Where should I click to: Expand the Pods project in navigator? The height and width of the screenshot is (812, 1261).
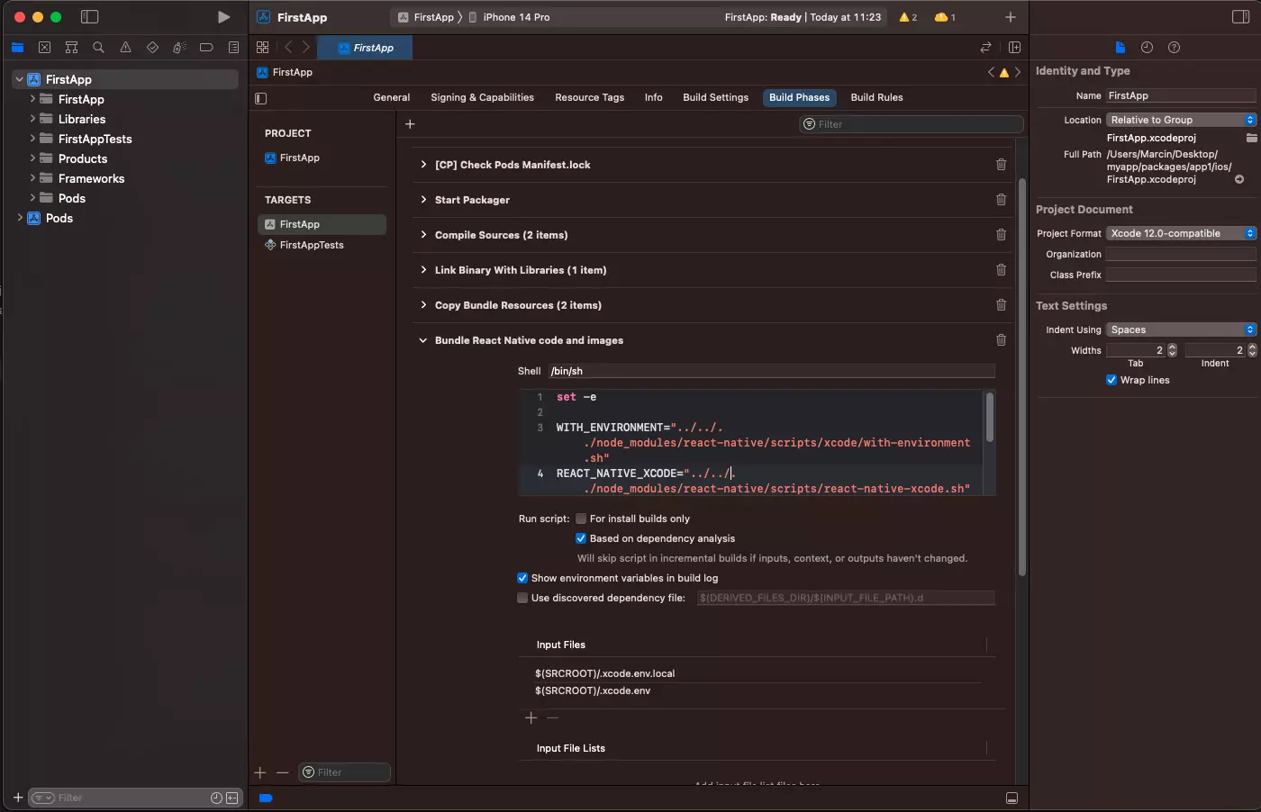(x=20, y=218)
